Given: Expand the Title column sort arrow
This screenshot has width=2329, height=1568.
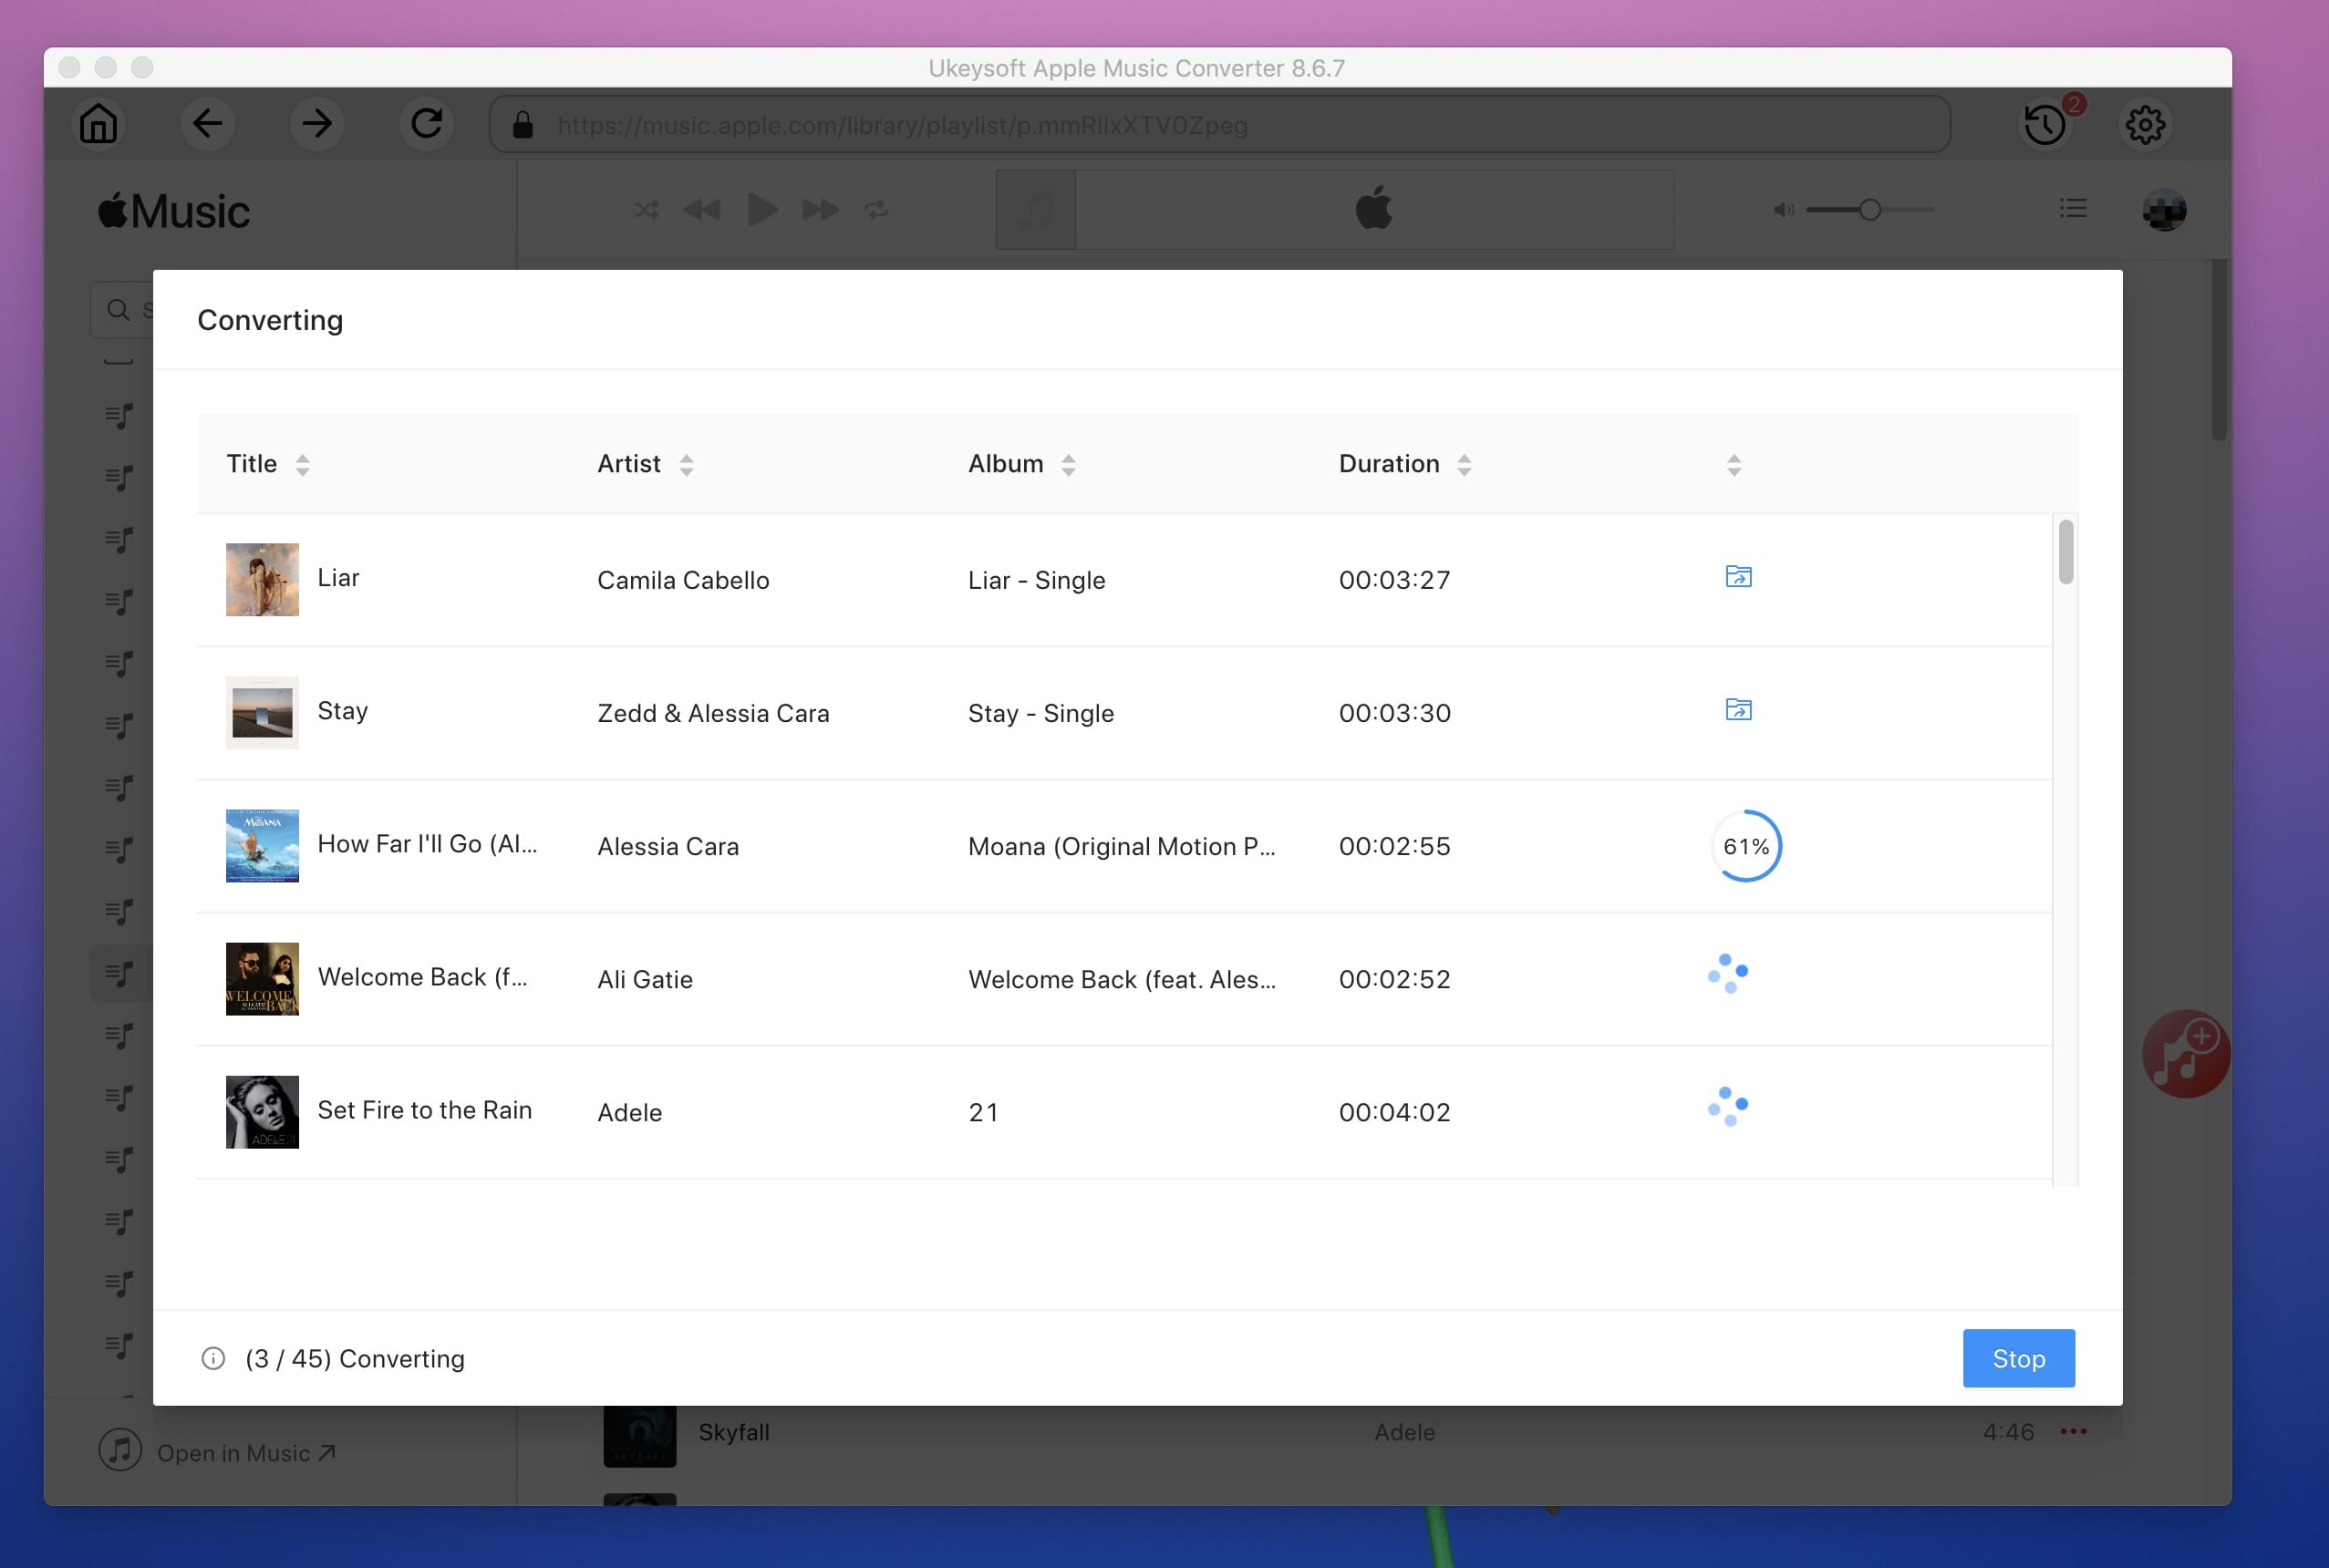Looking at the screenshot, I should point(301,462).
